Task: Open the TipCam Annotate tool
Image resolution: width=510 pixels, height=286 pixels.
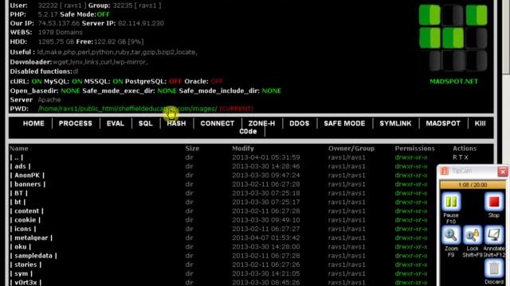Action: [494, 235]
